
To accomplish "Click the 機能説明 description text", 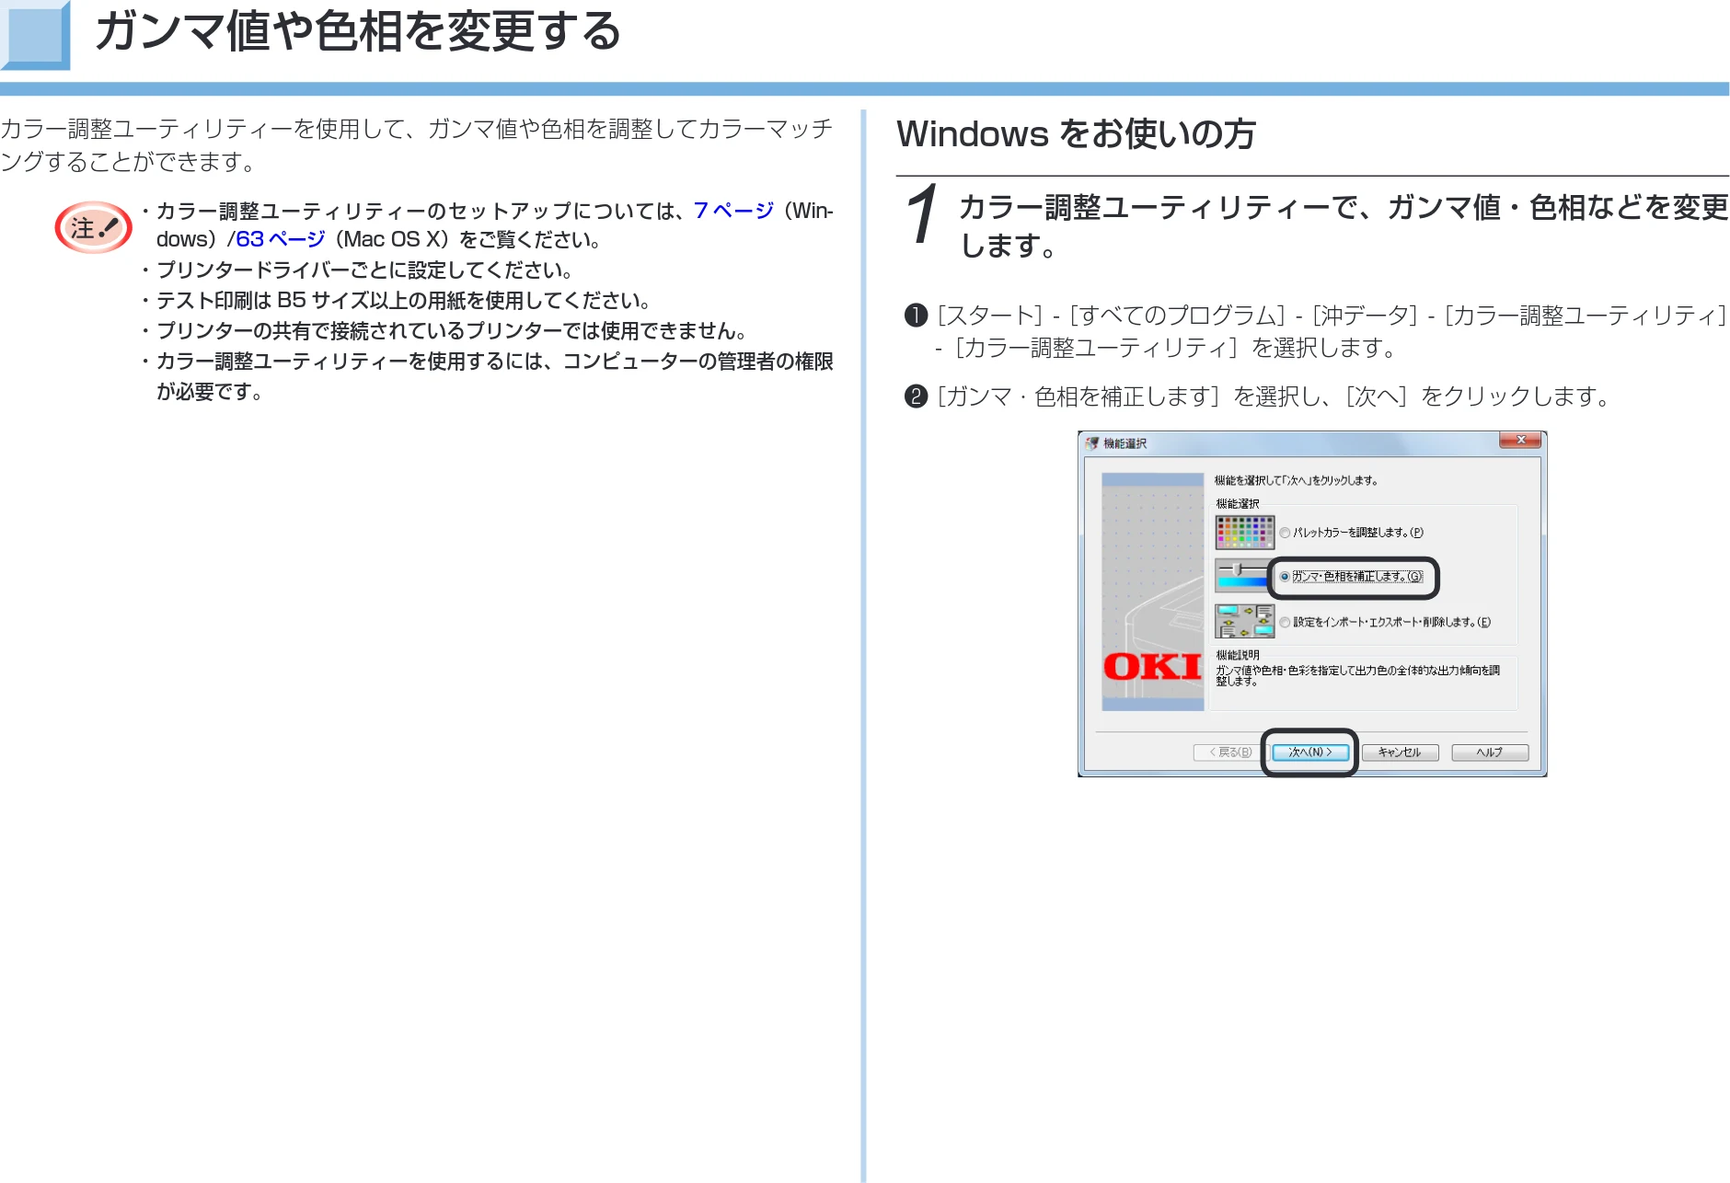I will click(1357, 675).
